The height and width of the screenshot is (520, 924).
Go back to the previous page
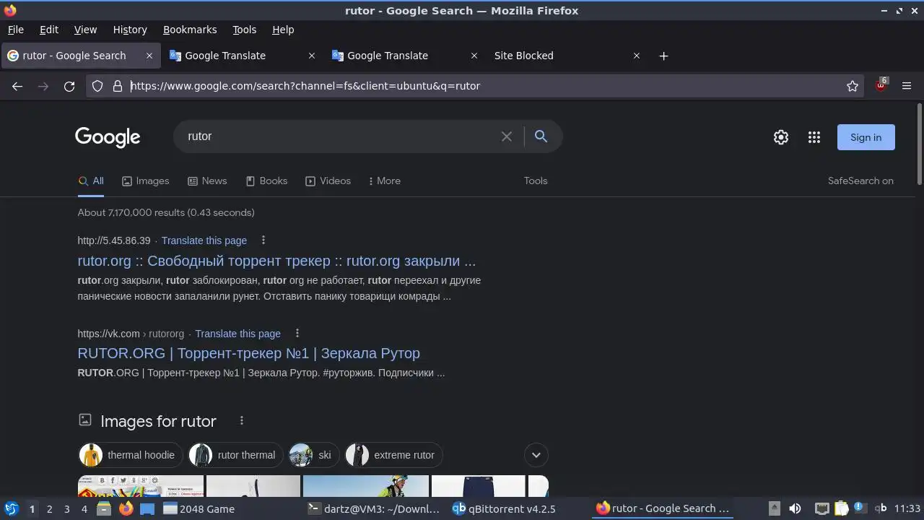17,86
